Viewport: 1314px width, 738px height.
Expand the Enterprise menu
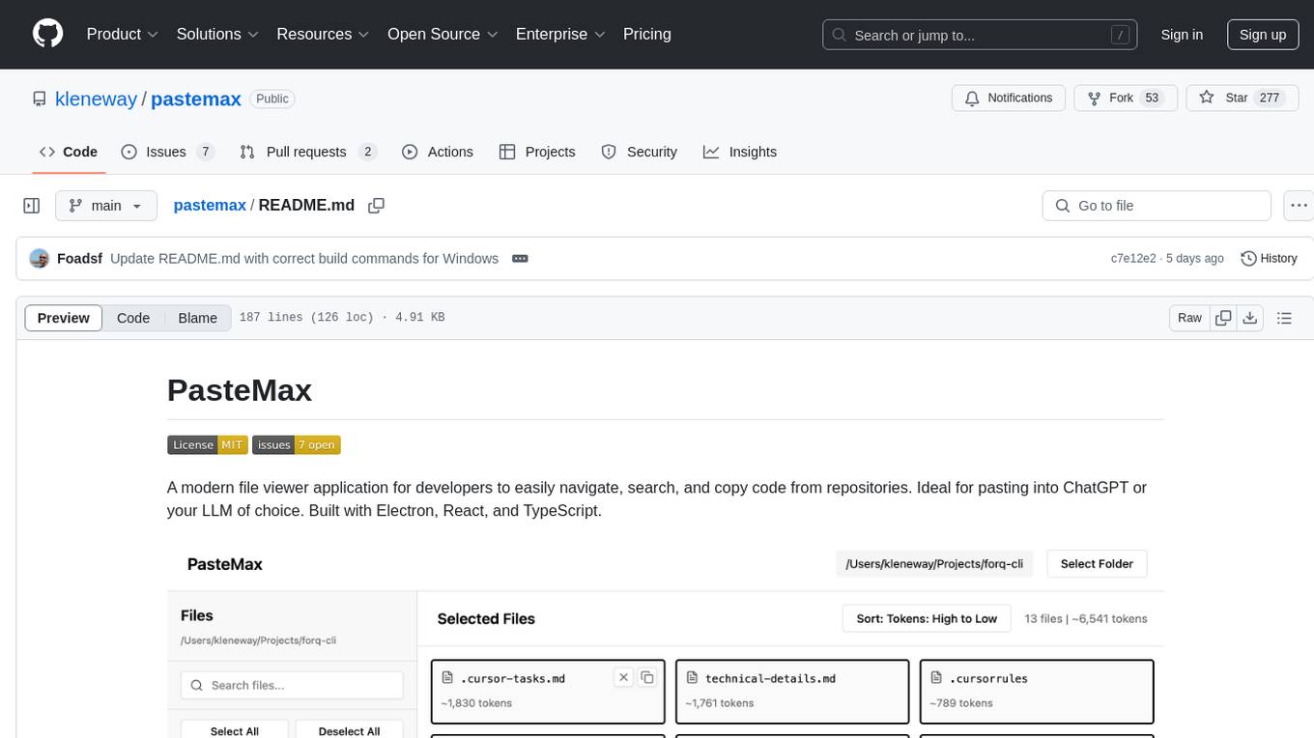pyautogui.click(x=560, y=34)
